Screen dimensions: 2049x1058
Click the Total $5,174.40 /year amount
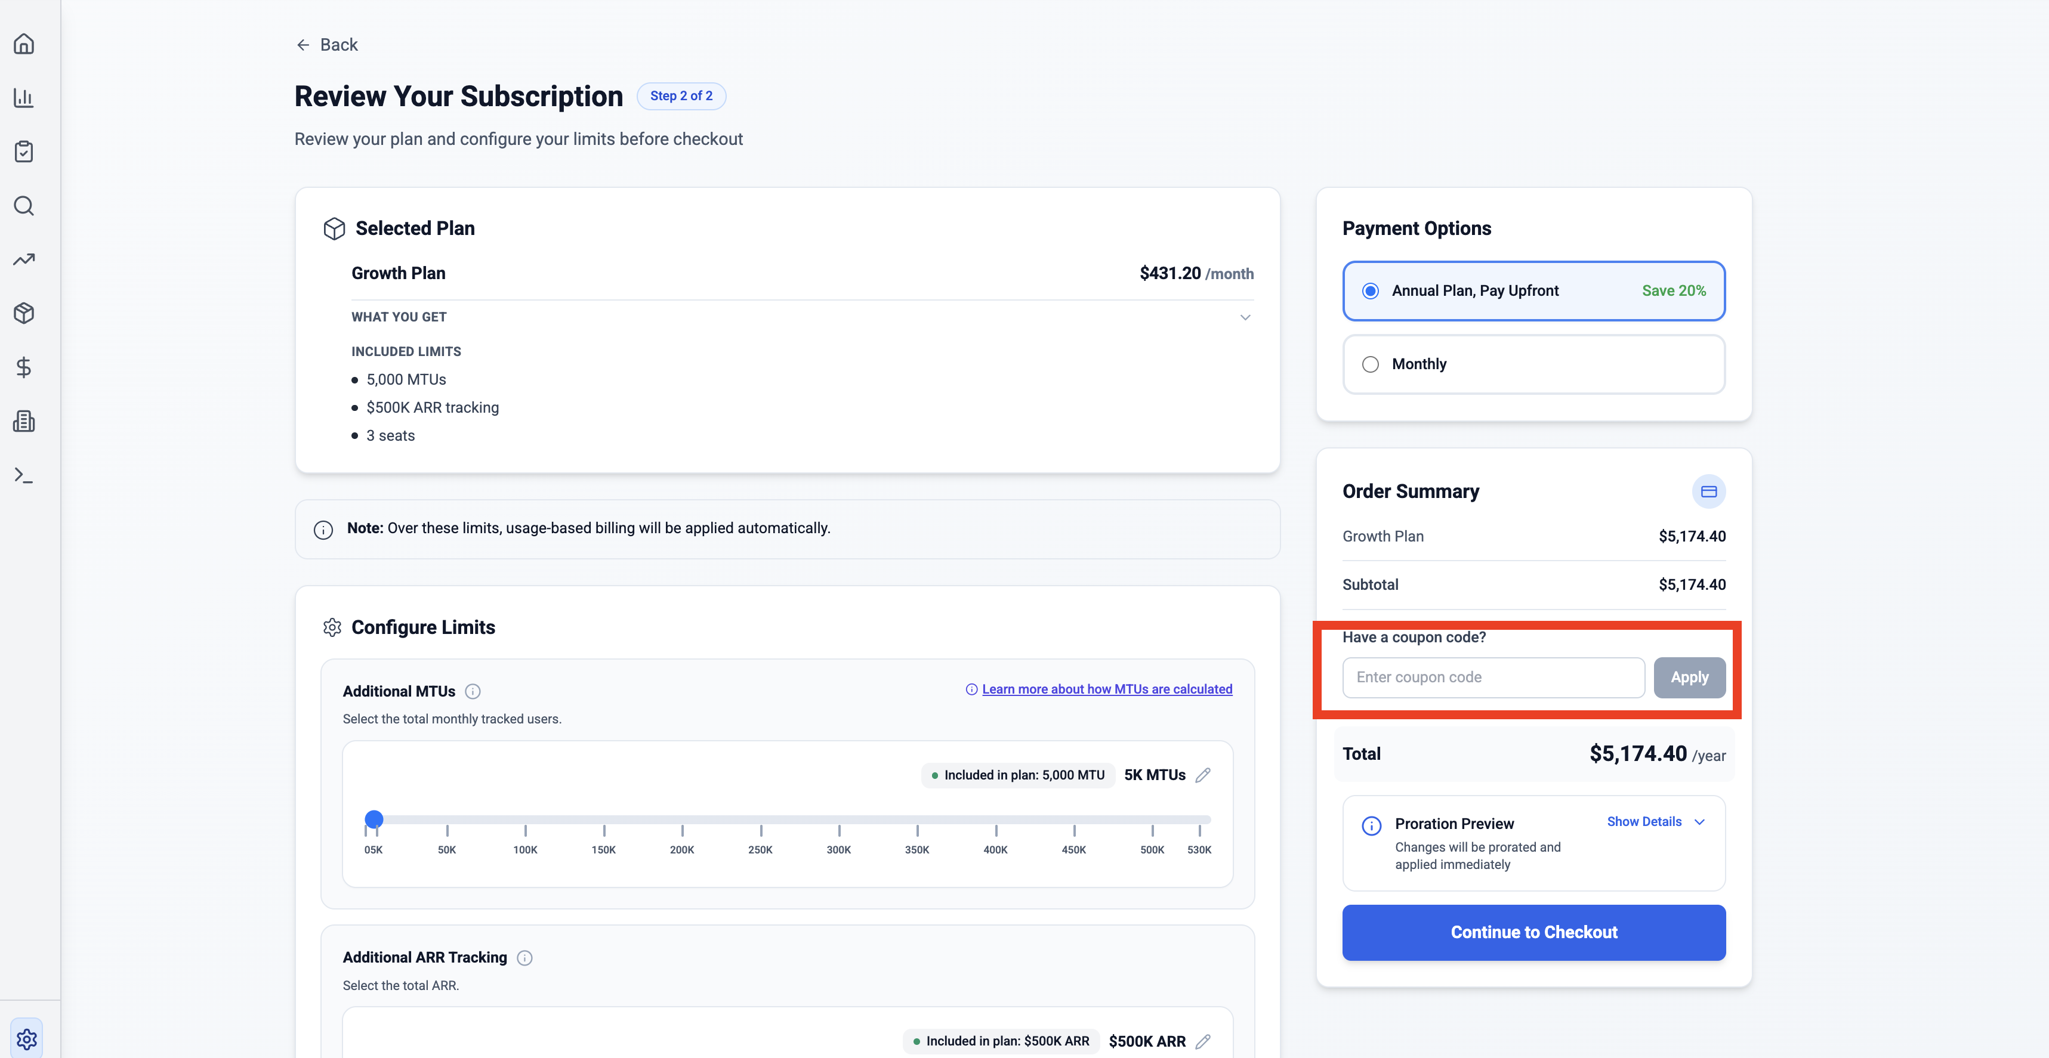(x=1657, y=754)
